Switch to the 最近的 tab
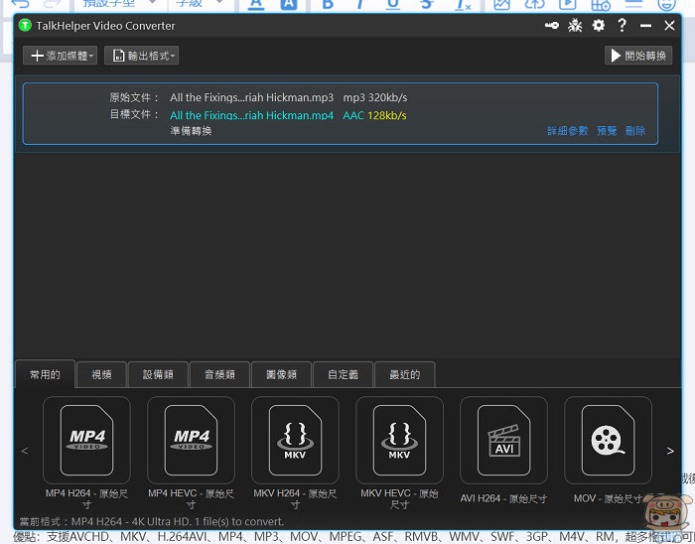This screenshot has height=544, width=695. 405,375
